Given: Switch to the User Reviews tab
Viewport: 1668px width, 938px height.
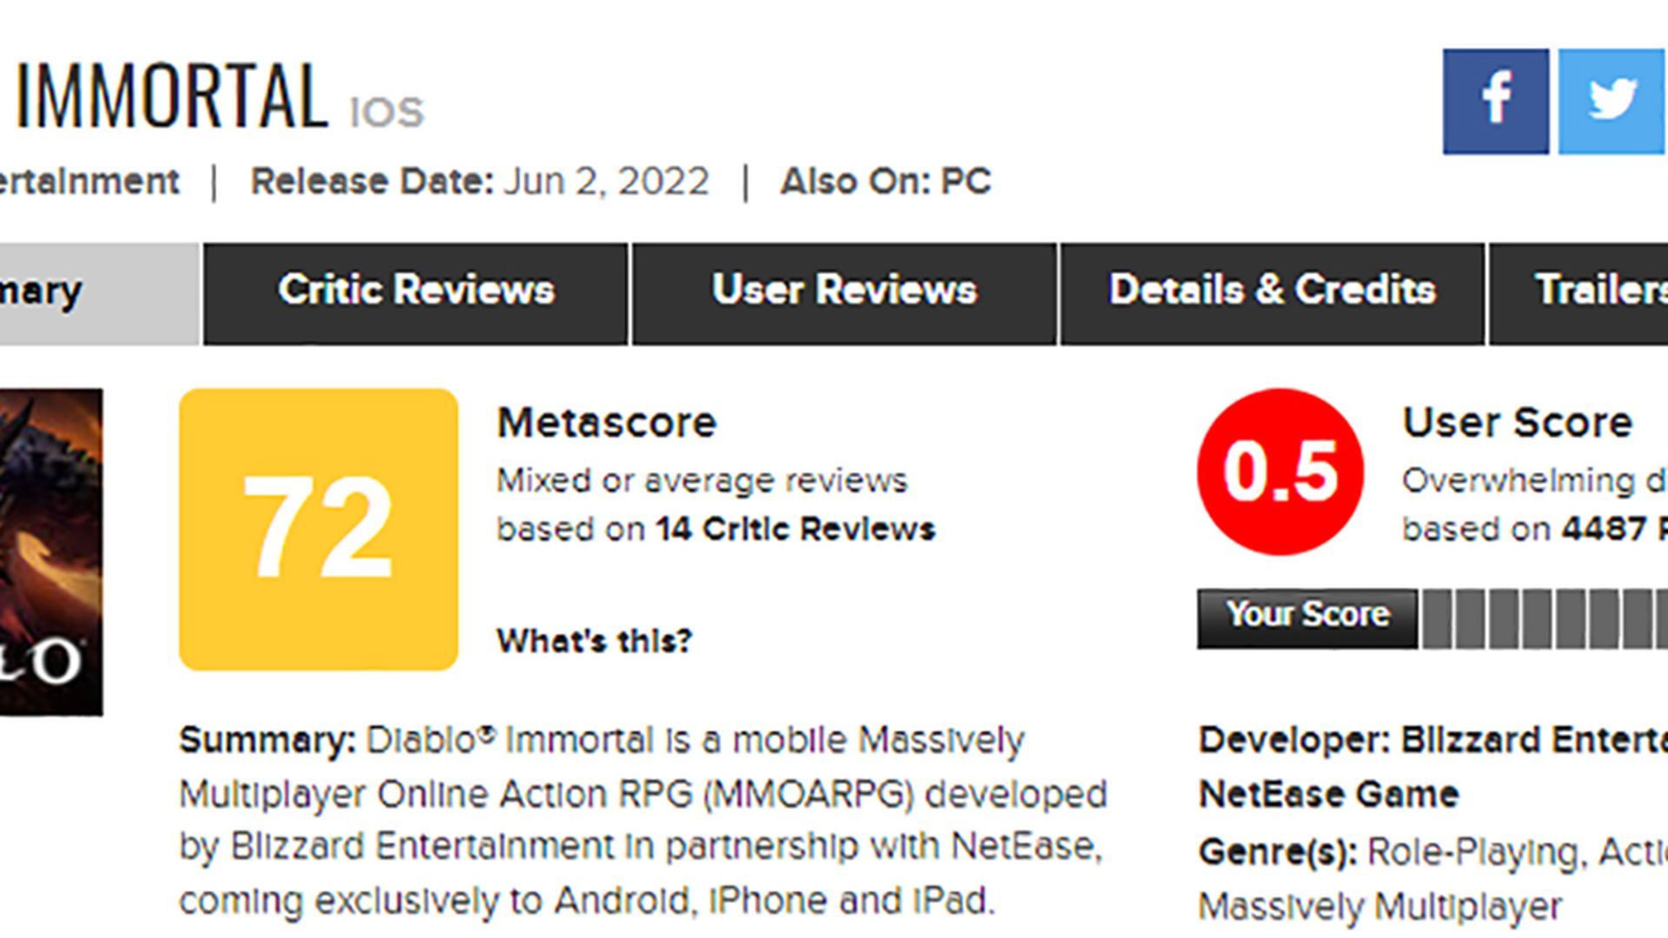Looking at the screenshot, I should pyautogui.click(x=844, y=290).
